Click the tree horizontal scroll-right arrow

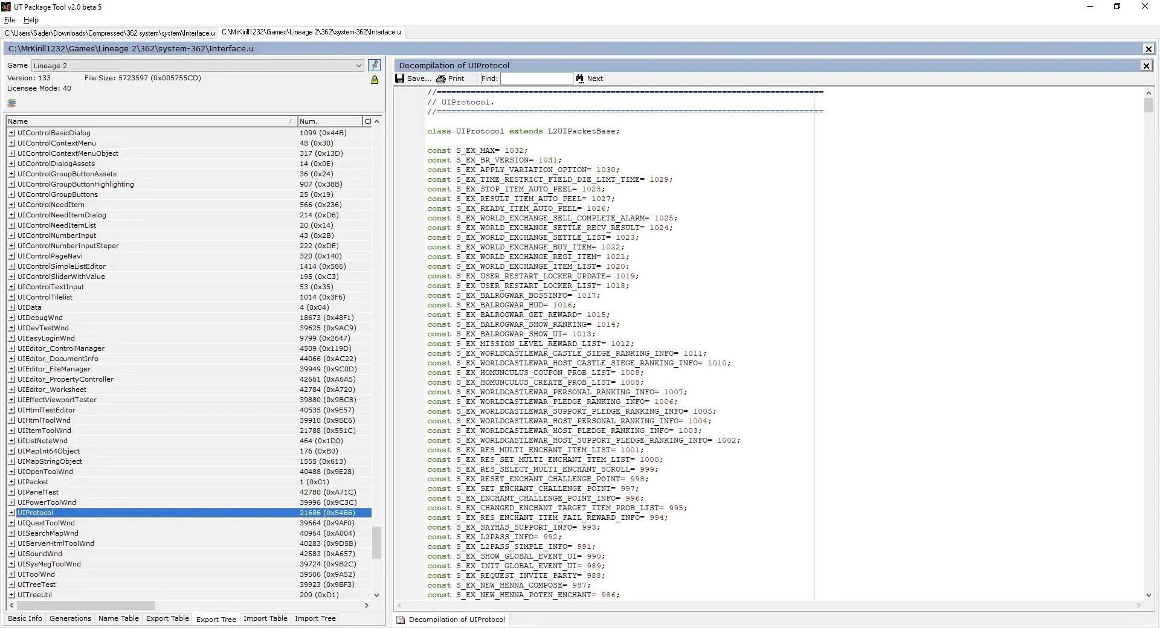coord(366,605)
